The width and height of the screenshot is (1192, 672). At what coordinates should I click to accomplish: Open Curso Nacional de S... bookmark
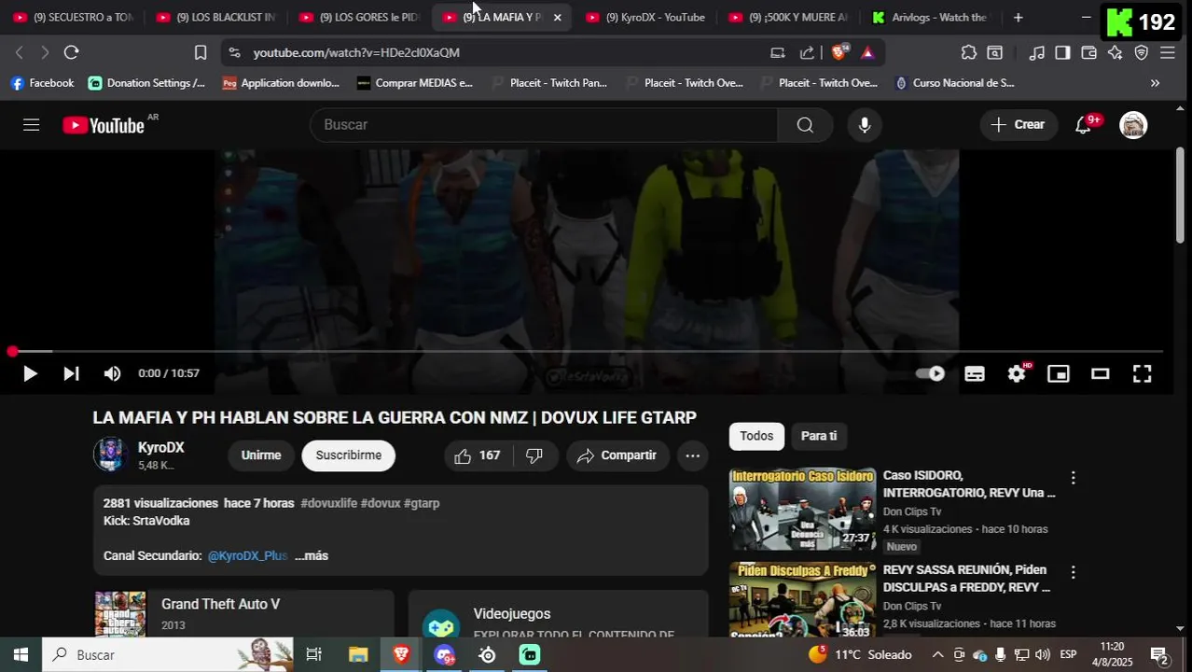954,83
